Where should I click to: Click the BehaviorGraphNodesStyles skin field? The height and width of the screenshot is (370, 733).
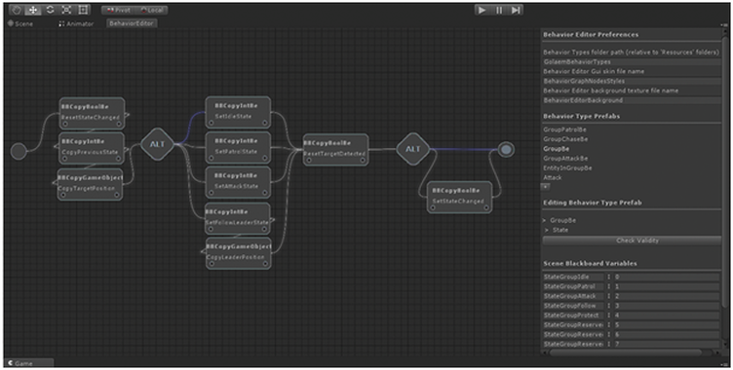(632, 81)
